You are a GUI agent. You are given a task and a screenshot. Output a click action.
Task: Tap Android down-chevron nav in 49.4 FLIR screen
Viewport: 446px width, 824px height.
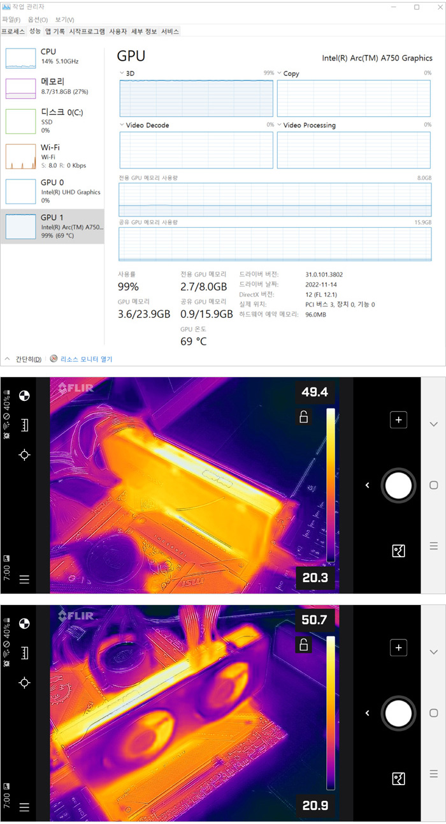click(434, 424)
